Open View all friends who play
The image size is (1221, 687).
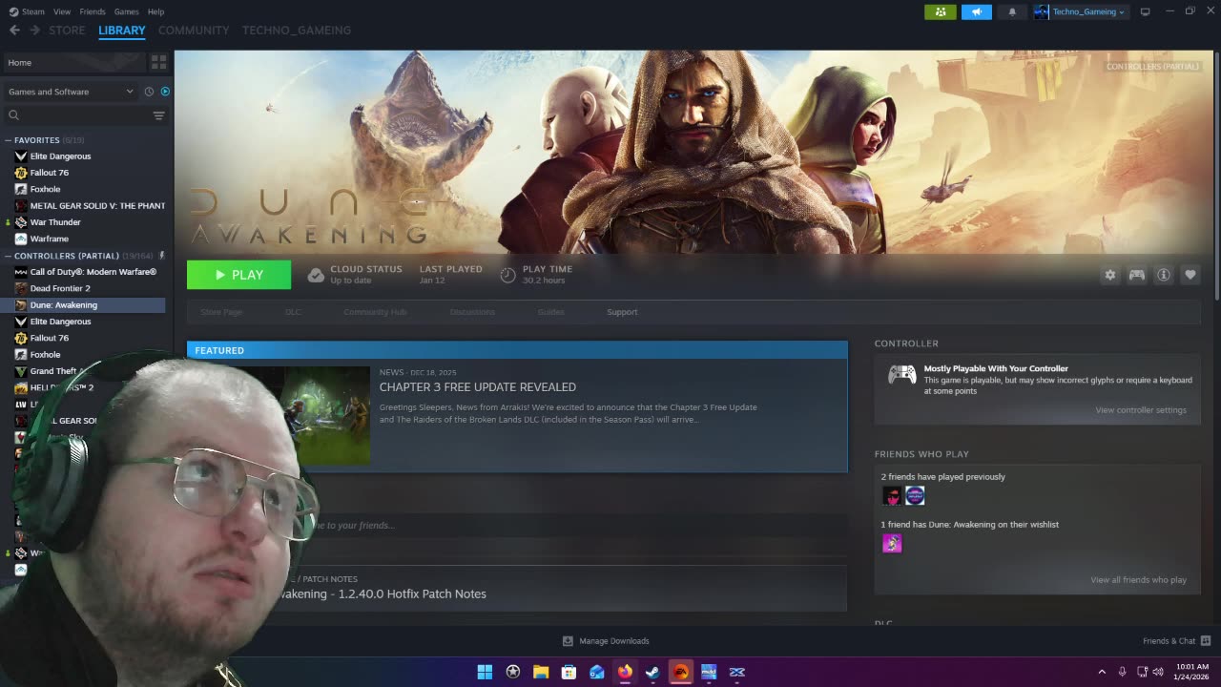click(x=1138, y=580)
